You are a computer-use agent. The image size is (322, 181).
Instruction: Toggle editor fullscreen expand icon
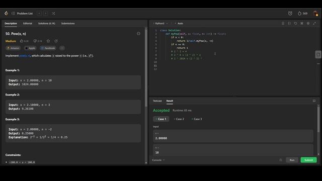click(x=314, y=24)
